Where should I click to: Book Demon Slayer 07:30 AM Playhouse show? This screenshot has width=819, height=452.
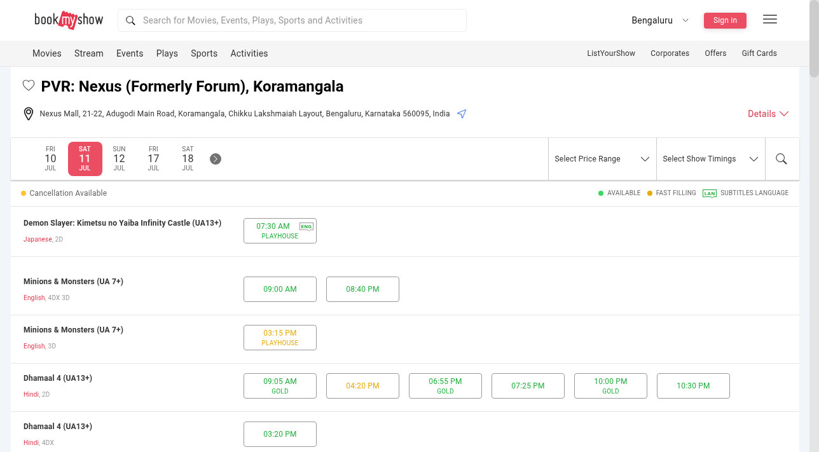coord(280,231)
